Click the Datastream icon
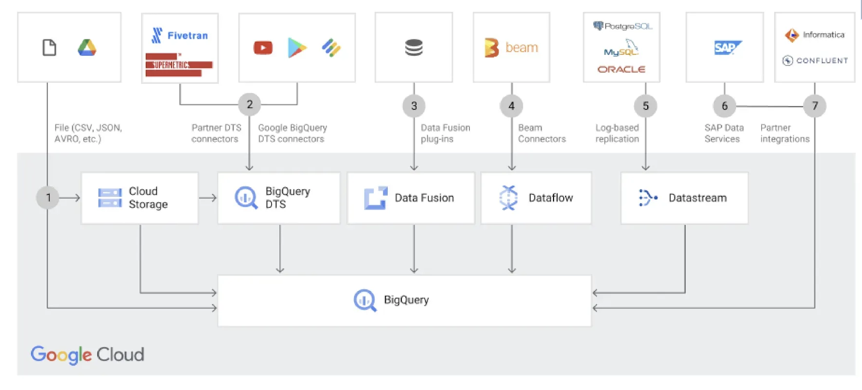The height and width of the screenshot is (390, 862). [648, 198]
